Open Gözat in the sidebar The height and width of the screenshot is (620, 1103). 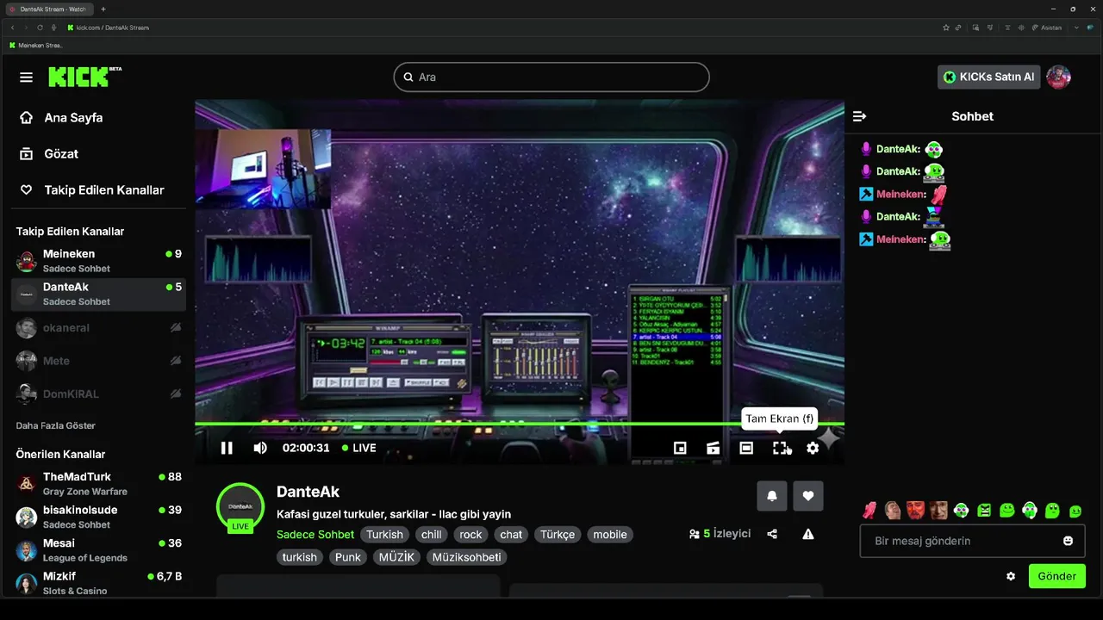click(49, 153)
